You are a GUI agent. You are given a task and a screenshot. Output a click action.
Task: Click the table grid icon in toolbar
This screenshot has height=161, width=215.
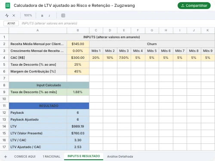click(63, 15)
